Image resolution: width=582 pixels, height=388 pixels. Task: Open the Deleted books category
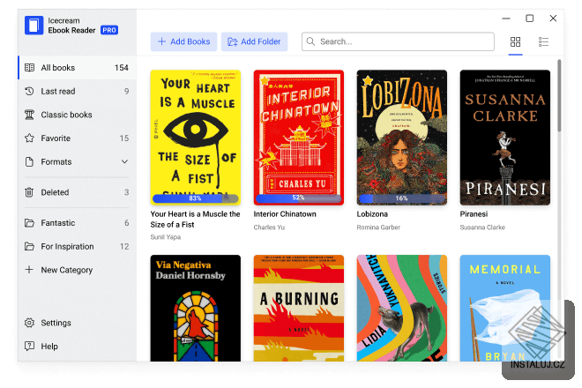pyautogui.click(x=78, y=192)
